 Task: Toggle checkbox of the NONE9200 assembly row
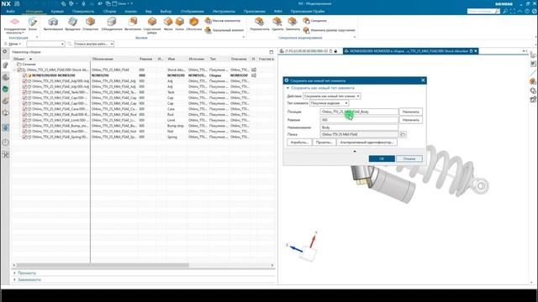tap(24, 75)
